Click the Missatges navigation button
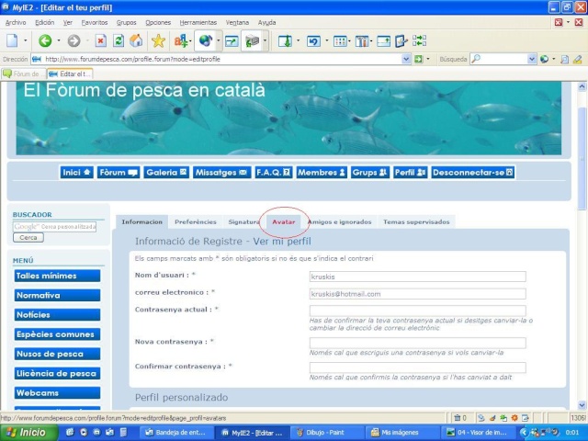The image size is (588, 441). (221, 173)
